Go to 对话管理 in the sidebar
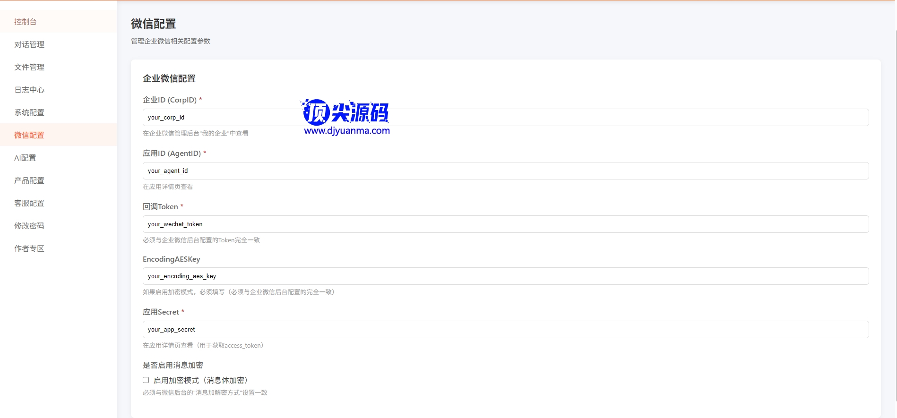 click(29, 44)
